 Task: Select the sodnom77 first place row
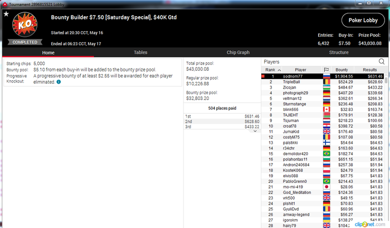pyautogui.click(x=323, y=76)
